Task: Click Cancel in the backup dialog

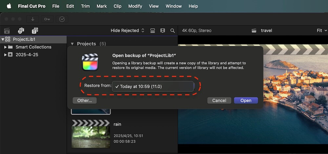Action: (219, 101)
